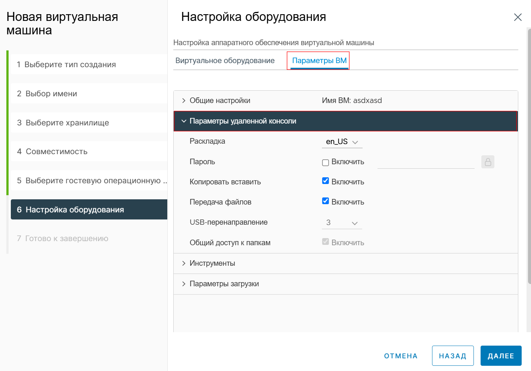Expand the Общие настройки section

pos(346,100)
